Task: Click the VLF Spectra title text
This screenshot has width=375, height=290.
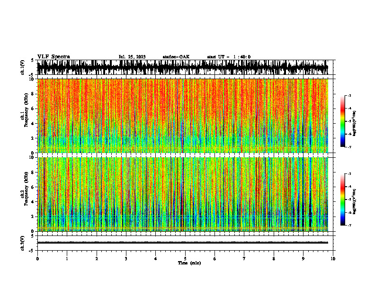Action: coord(54,57)
